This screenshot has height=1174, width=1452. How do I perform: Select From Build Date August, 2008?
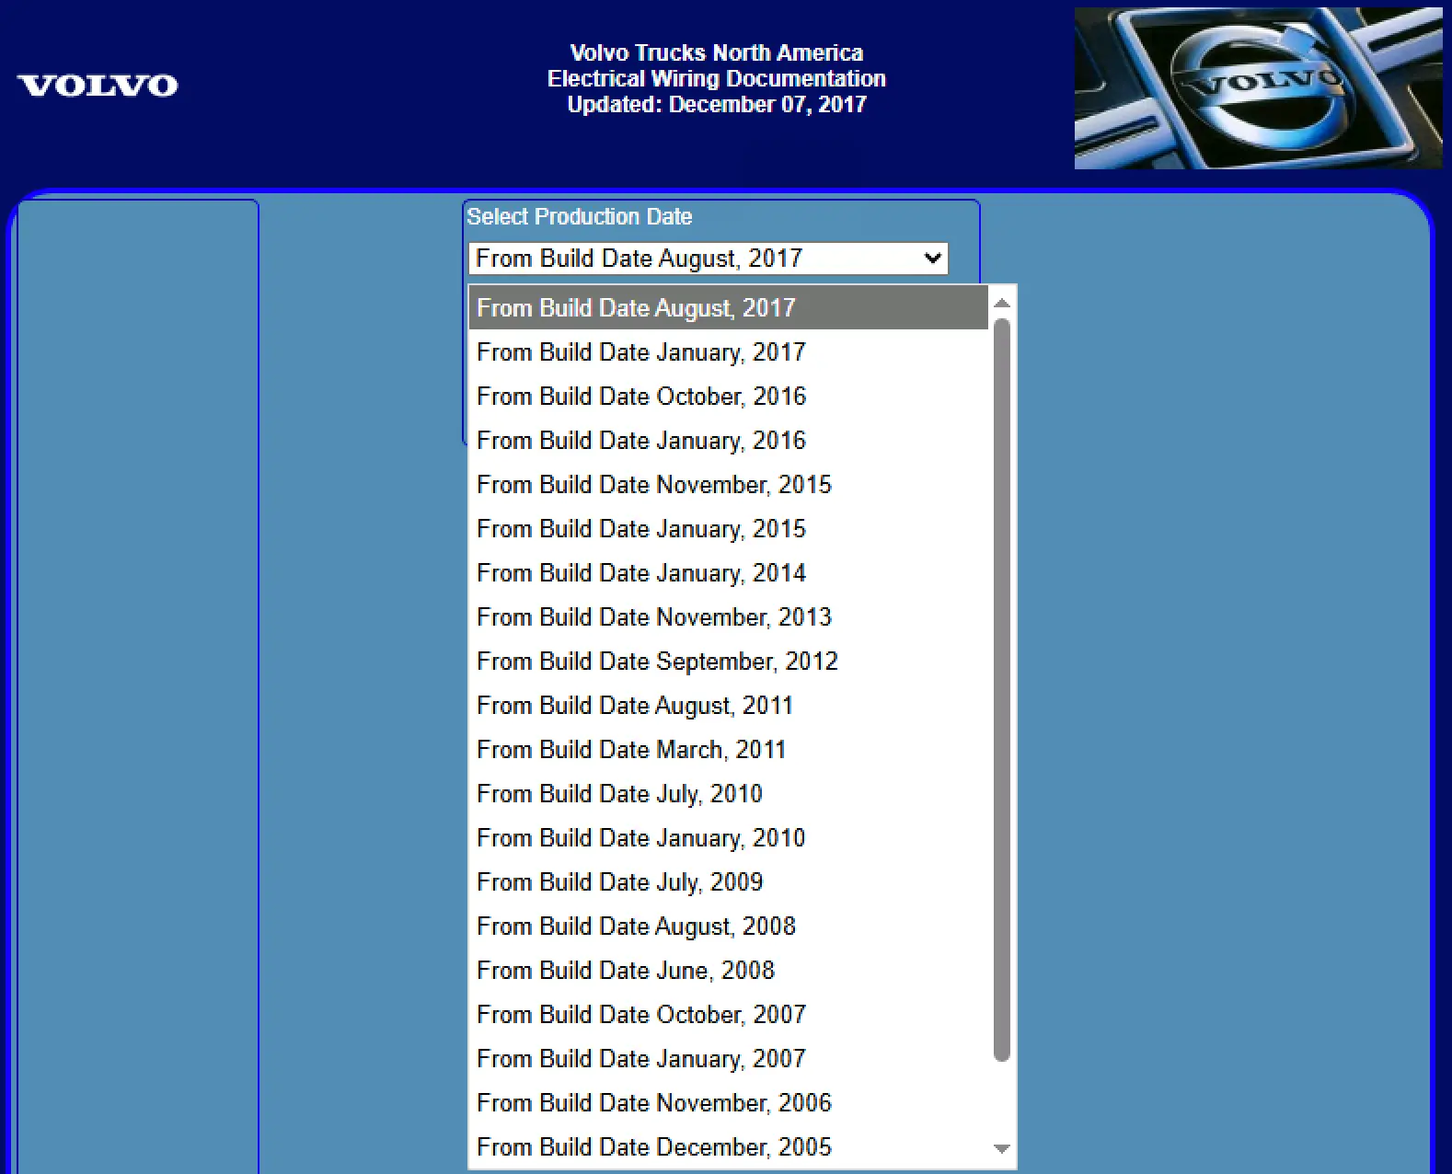pos(728,926)
